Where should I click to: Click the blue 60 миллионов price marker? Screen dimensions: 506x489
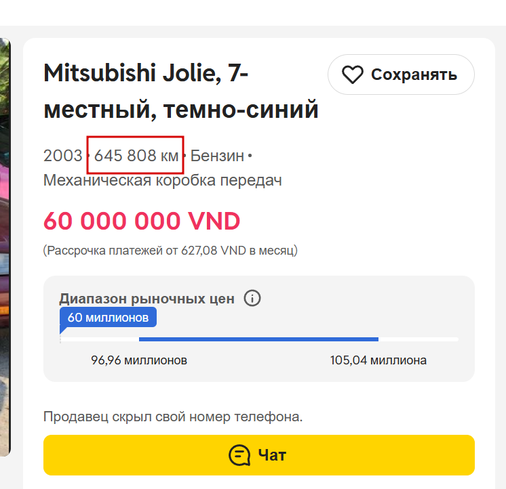coord(108,317)
